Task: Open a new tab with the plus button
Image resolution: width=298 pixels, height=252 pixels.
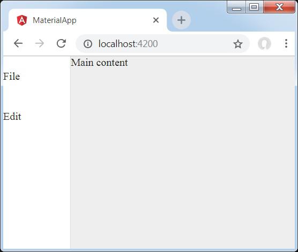Action: tap(181, 20)
